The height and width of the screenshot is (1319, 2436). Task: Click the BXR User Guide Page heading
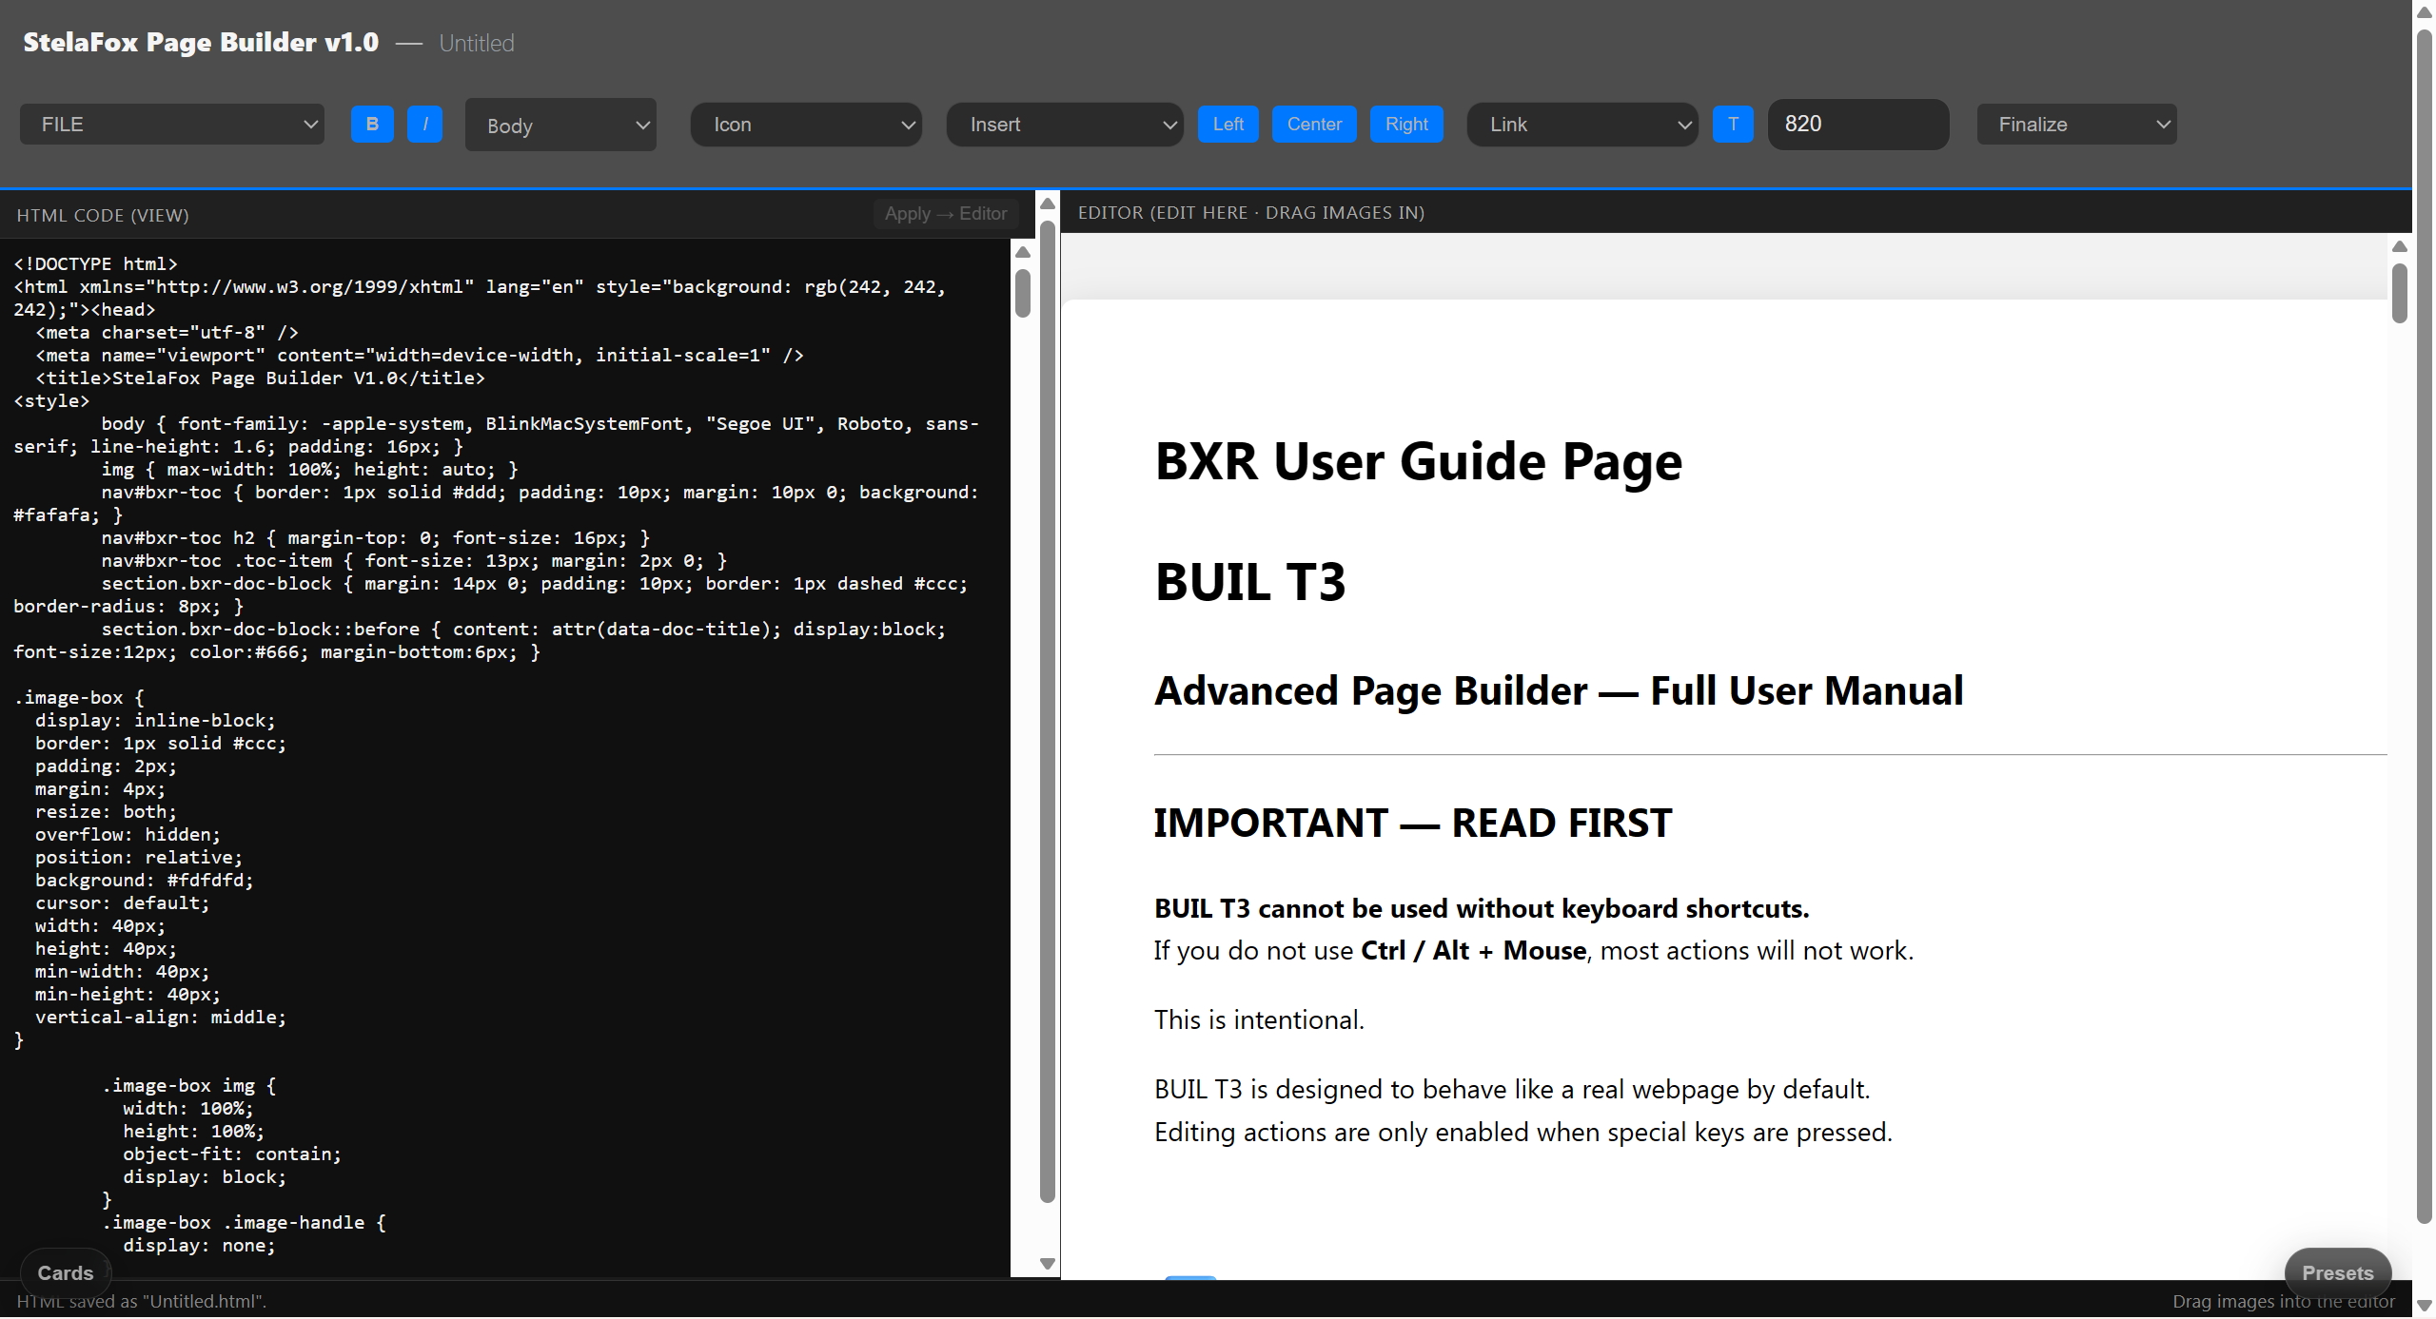click(x=1417, y=462)
